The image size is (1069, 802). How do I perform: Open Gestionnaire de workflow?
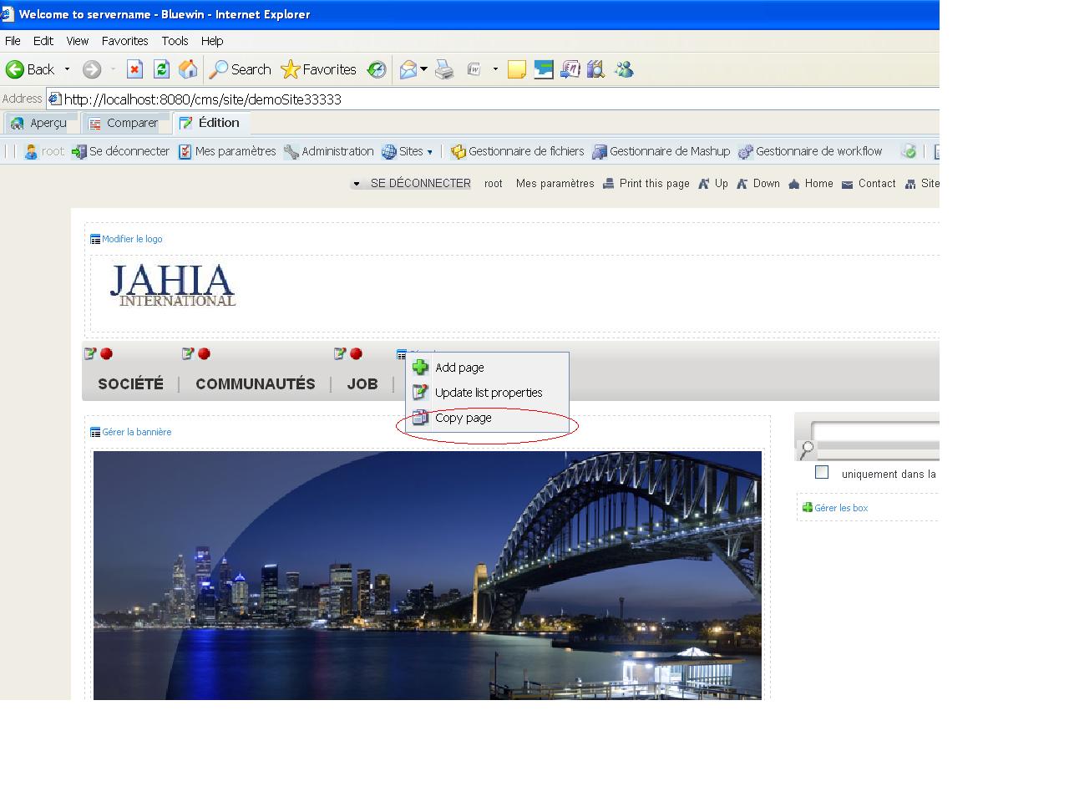[x=811, y=151]
